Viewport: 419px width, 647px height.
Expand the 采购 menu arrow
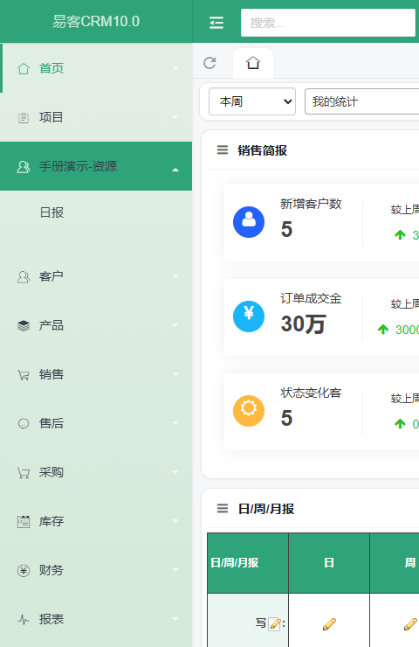click(175, 472)
